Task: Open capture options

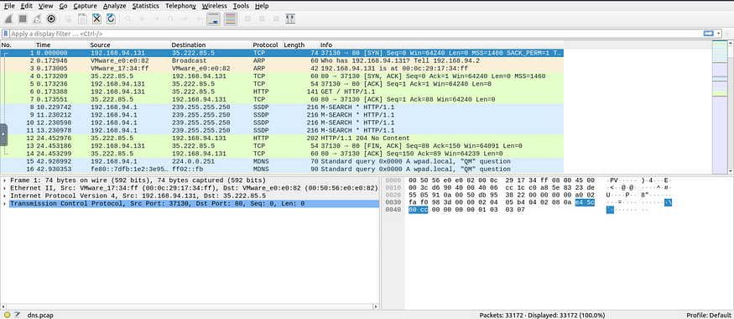Action: tap(51, 19)
